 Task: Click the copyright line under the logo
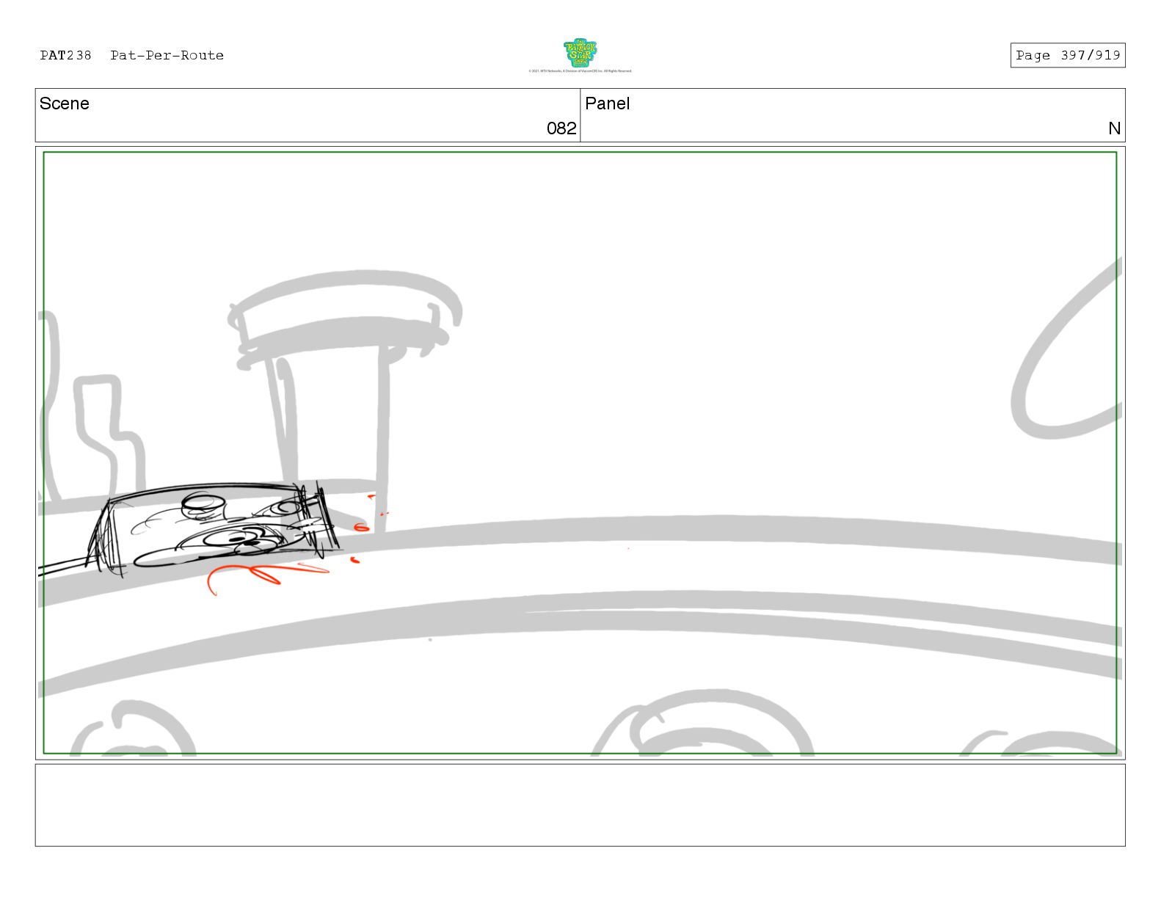click(x=580, y=71)
